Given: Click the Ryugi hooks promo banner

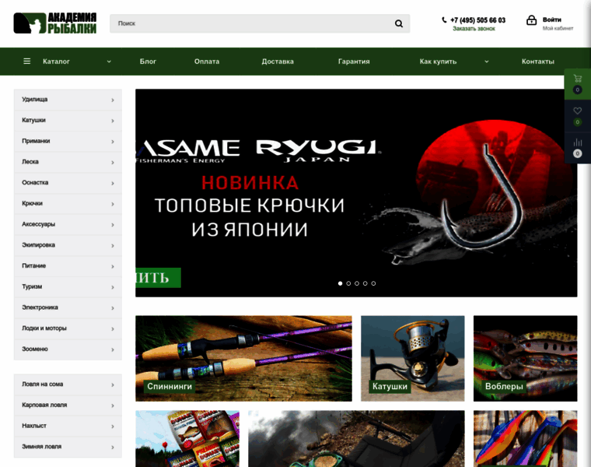Looking at the screenshot, I should coord(356,193).
